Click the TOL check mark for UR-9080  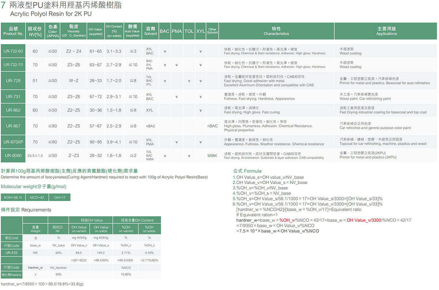pos(189,156)
